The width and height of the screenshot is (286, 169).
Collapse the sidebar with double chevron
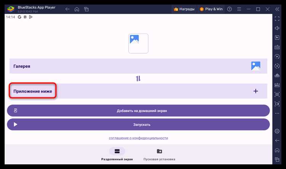pos(277,9)
